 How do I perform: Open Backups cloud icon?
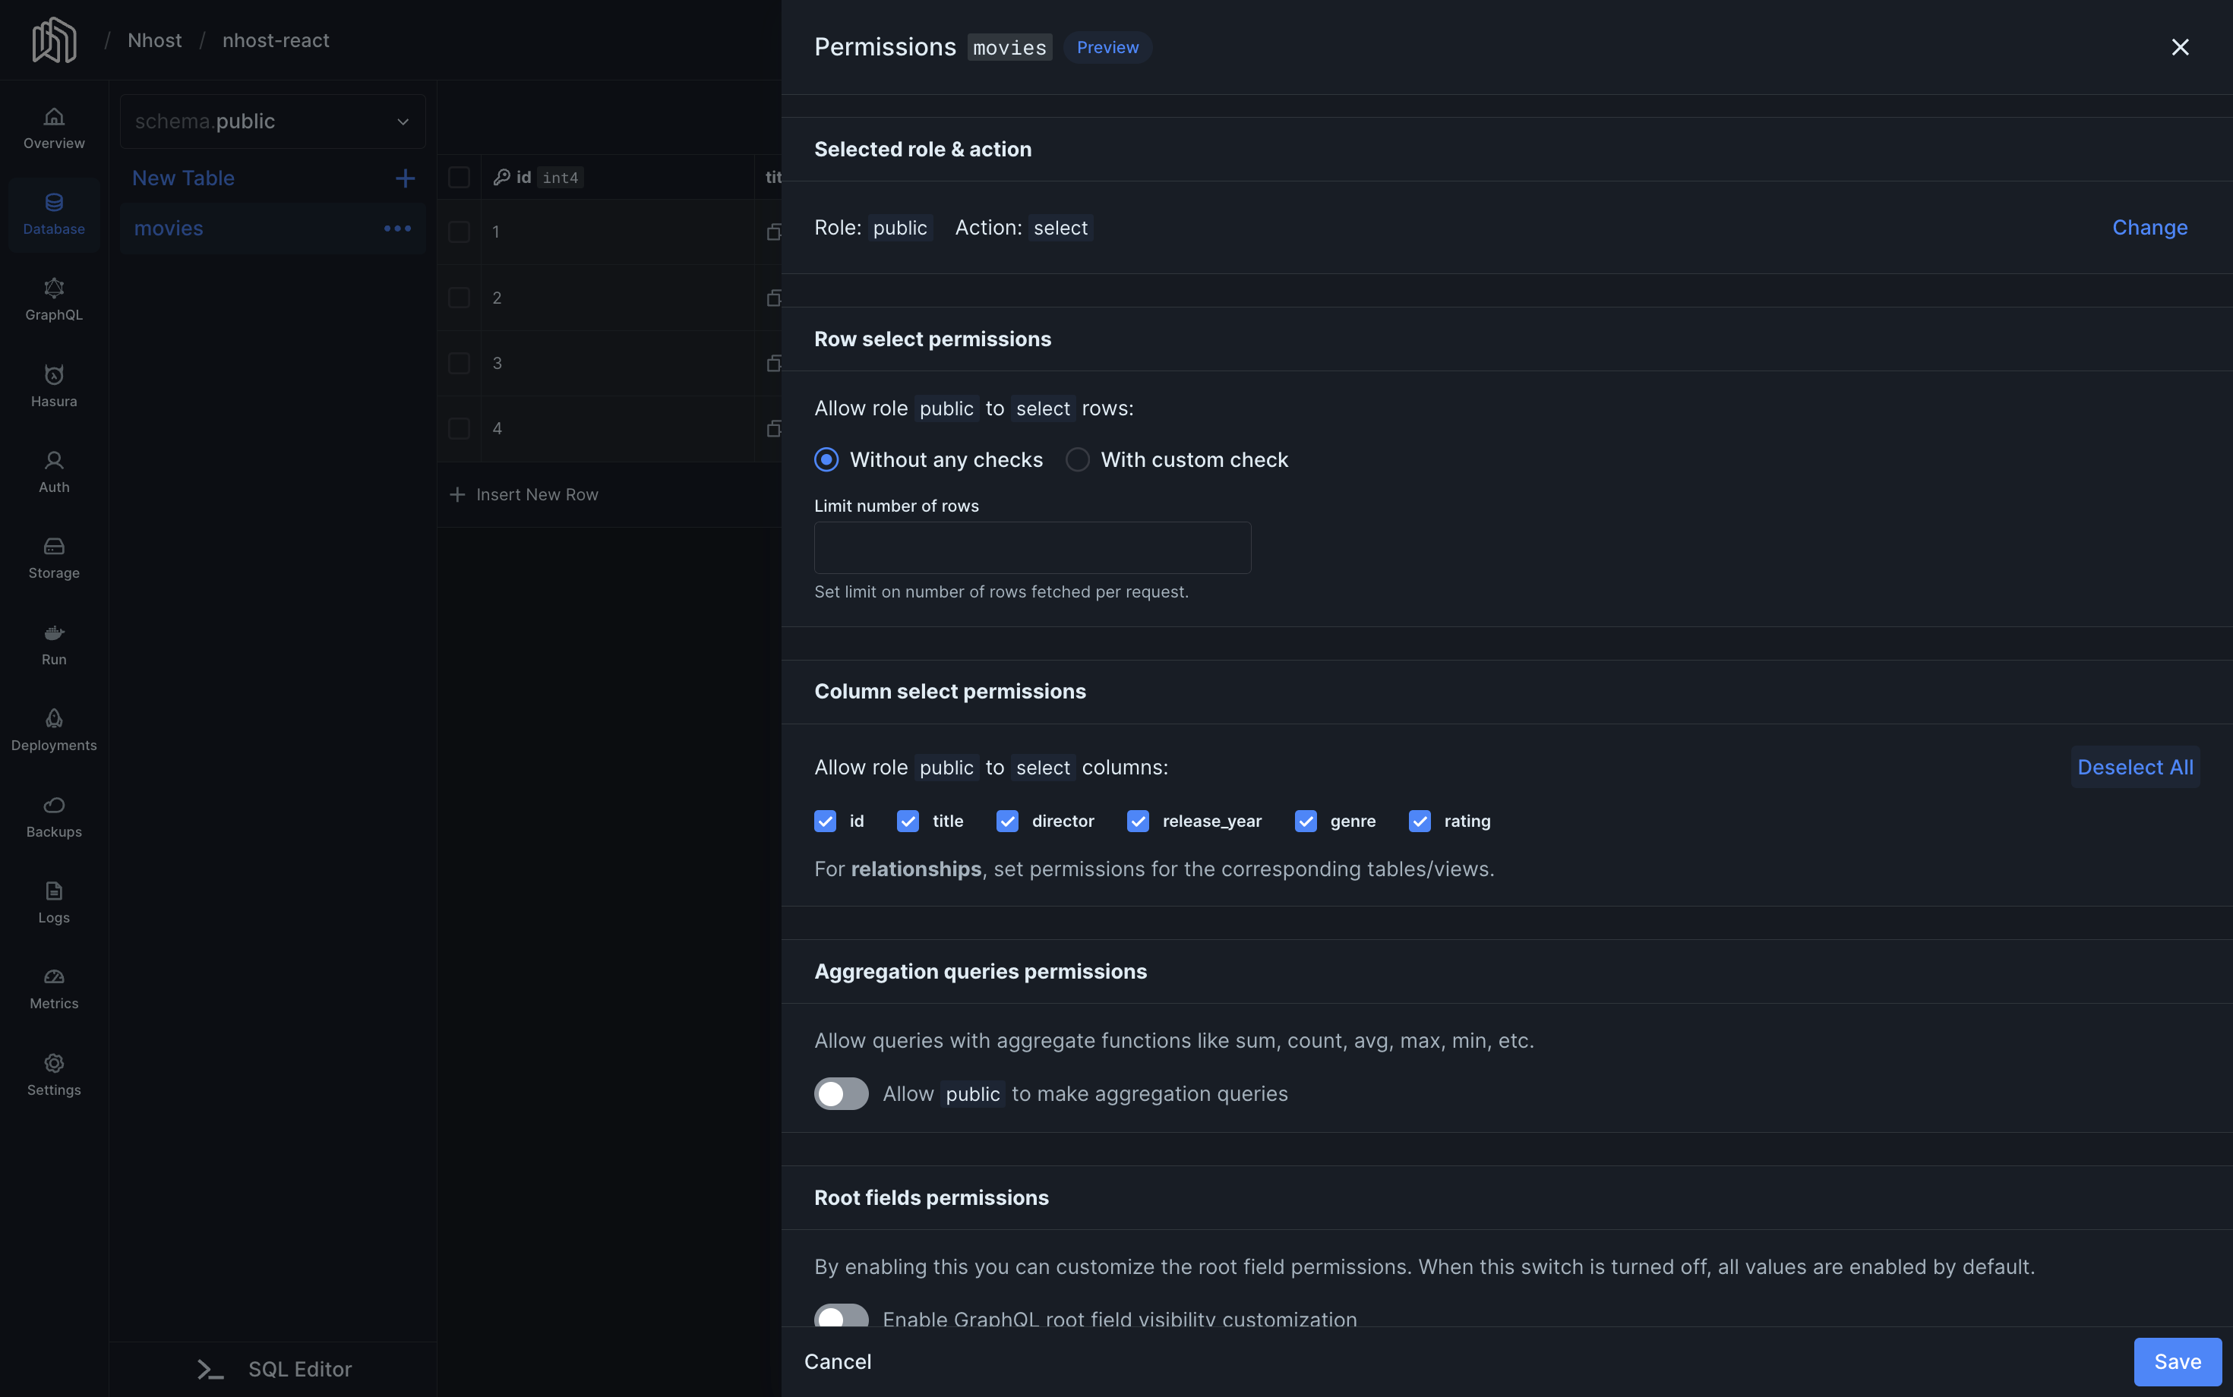pos(54,805)
